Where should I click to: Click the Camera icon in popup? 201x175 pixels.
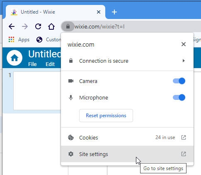(x=71, y=81)
